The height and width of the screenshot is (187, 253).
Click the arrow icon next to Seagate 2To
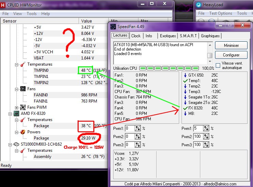[185, 103]
